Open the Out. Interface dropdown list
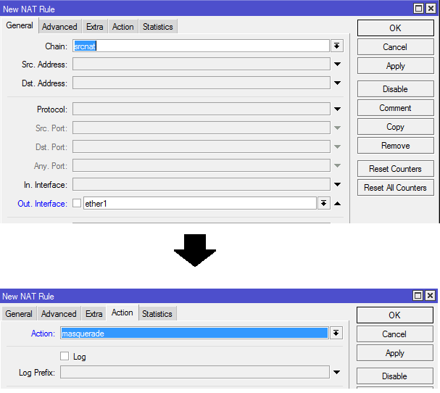The image size is (440, 393). coord(323,203)
